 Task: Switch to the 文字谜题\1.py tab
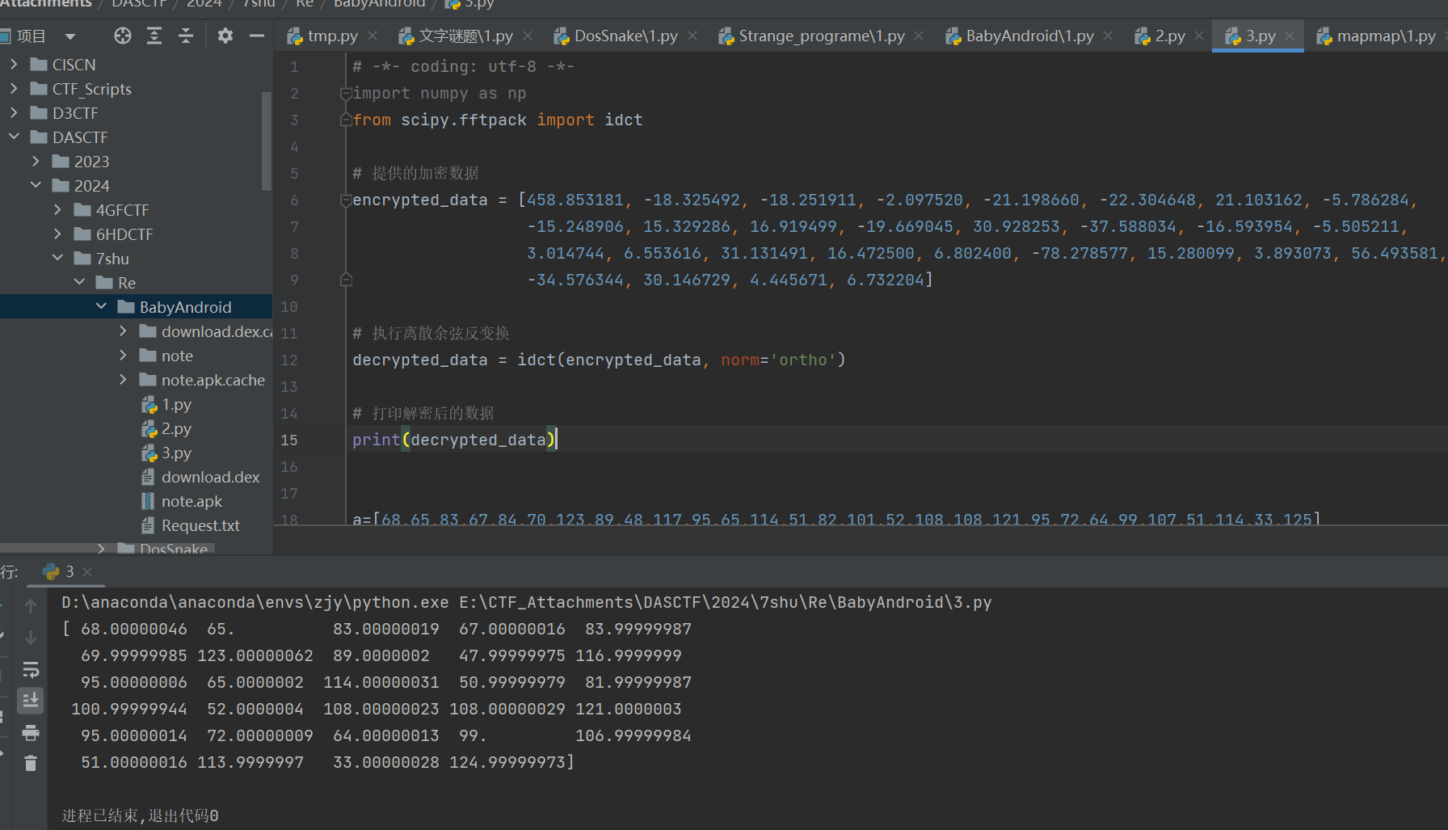(x=466, y=36)
